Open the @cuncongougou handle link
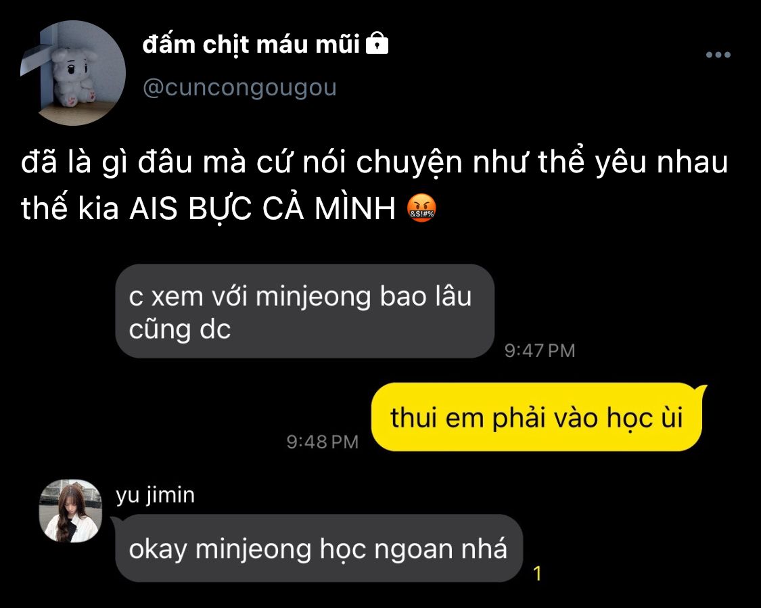 click(239, 87)
